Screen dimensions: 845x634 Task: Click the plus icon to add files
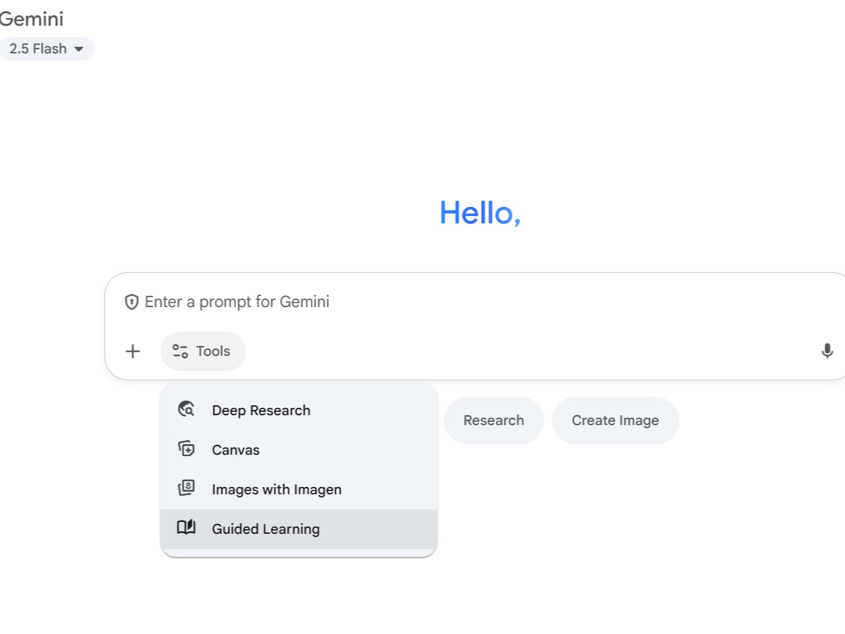click(132, 351)
